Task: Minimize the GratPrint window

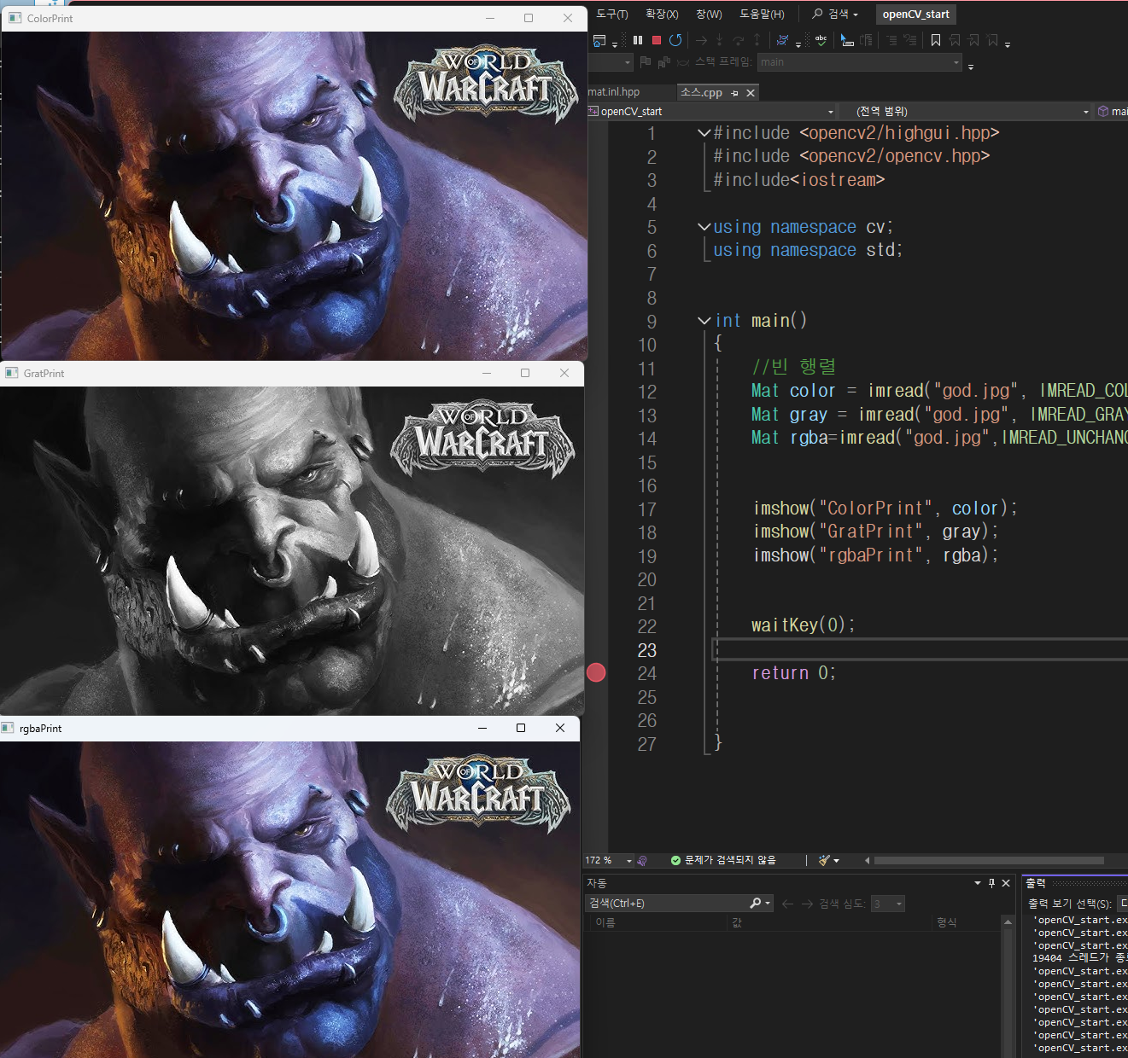Action: pyautogui.click(x=487, y=373)
